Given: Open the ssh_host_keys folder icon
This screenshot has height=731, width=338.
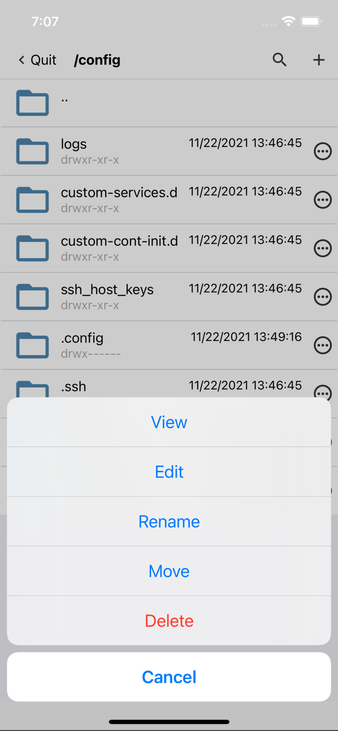Looking at the screenshot, I should 32,296.
